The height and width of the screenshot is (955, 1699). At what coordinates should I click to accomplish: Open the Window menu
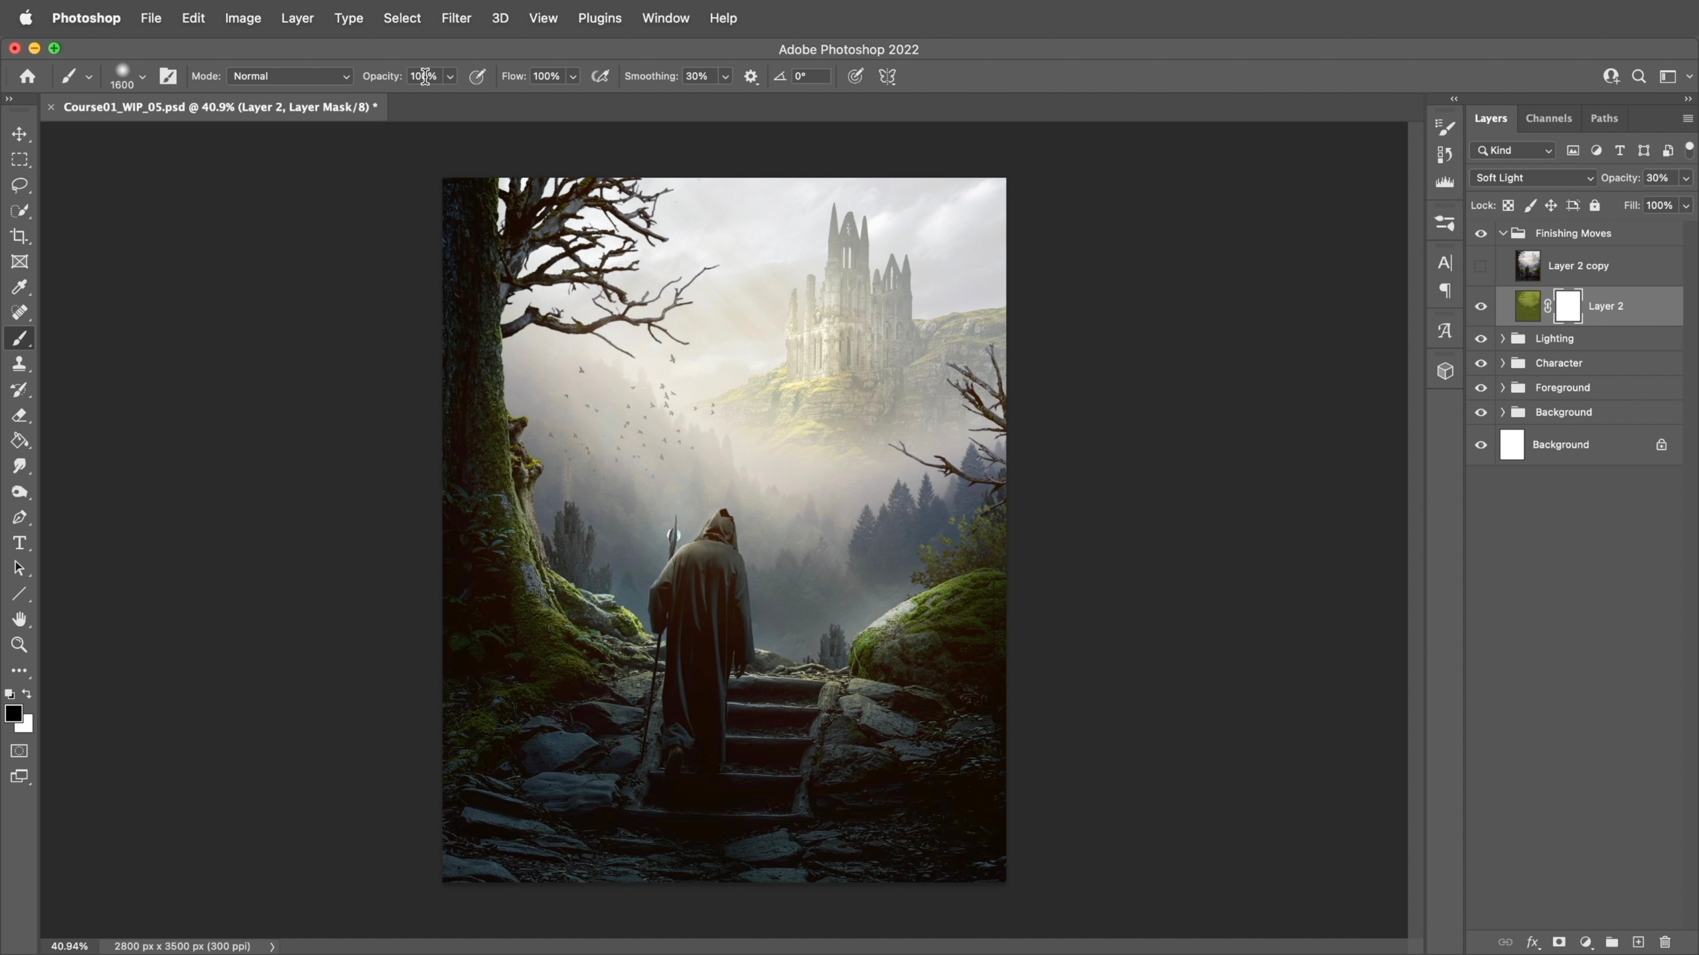(x=666, y=18)
